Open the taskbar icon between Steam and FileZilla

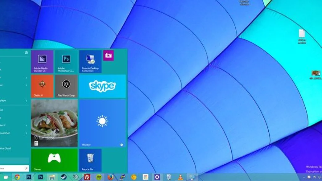[x=75, y=177]
